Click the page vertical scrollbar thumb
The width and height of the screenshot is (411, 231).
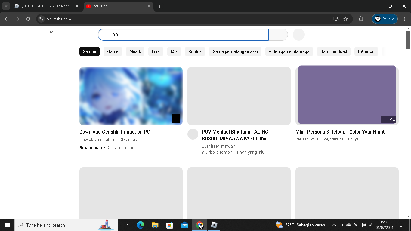click(x=409, y=40)
